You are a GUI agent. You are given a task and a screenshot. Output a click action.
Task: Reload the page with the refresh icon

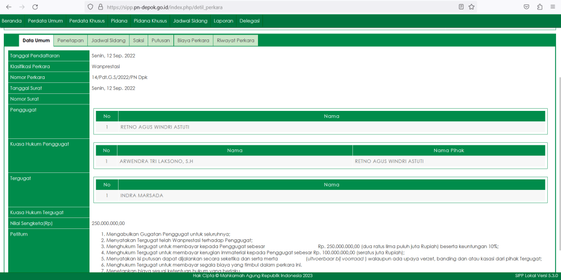35,7
